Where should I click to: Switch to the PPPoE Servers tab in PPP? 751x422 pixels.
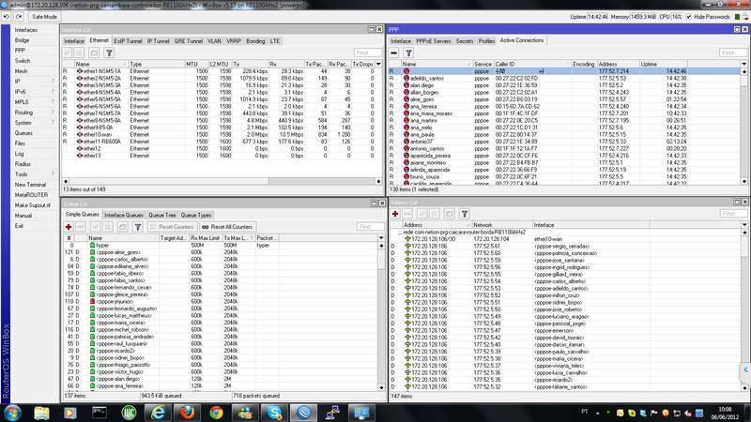point(433,41)
